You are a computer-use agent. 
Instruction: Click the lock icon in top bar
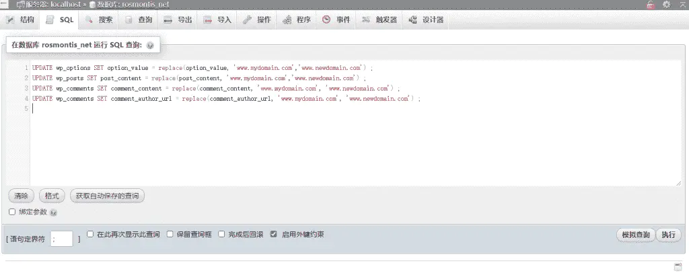[651, 5]
